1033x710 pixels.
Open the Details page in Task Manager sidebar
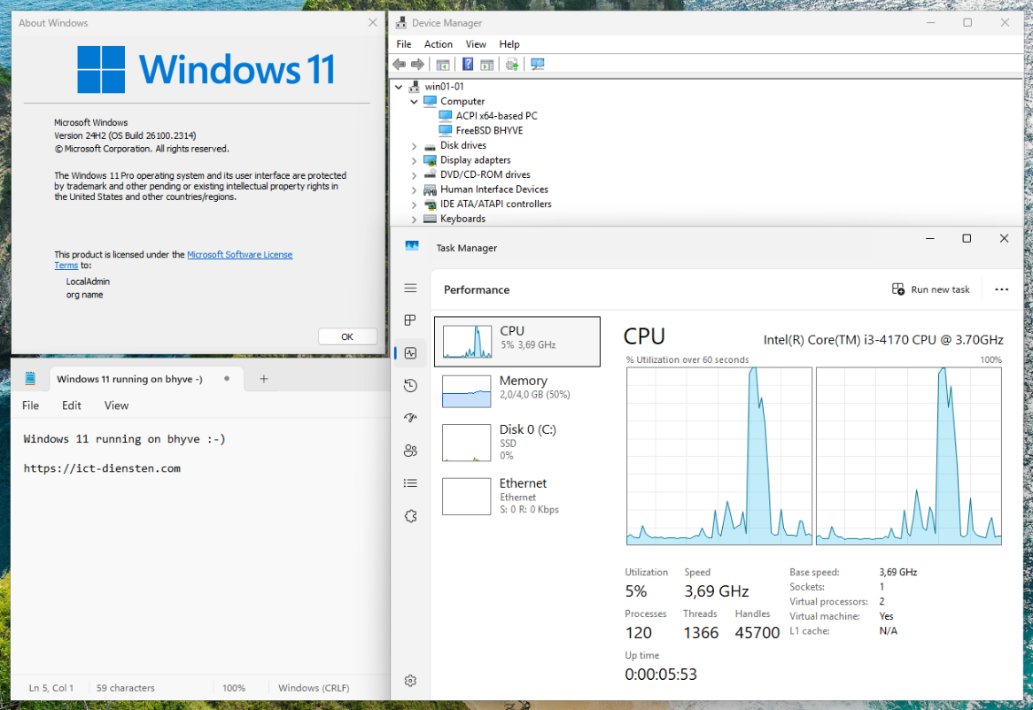(410, 483)
